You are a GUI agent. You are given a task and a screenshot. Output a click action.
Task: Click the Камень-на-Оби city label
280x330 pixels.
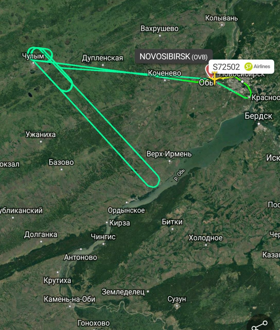click(x=69, y=299)
